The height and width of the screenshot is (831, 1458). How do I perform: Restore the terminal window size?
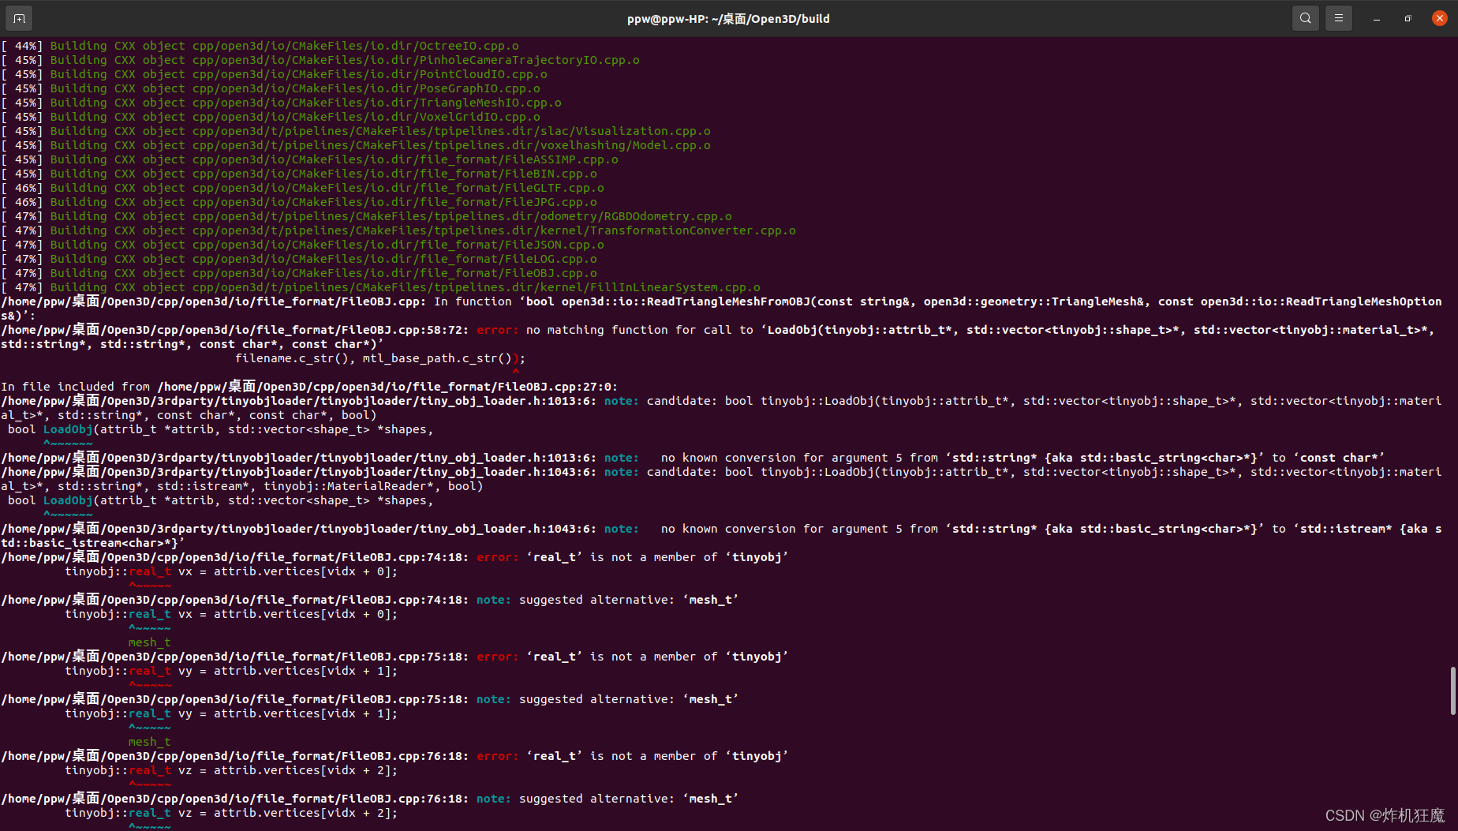pos(1408,18)
